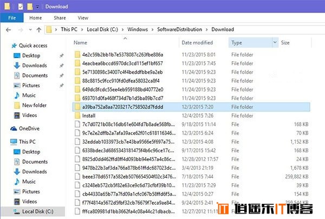
Task: Click the pin icon beside Downloads
Action: pyautogui.click(x=61, y=66)
